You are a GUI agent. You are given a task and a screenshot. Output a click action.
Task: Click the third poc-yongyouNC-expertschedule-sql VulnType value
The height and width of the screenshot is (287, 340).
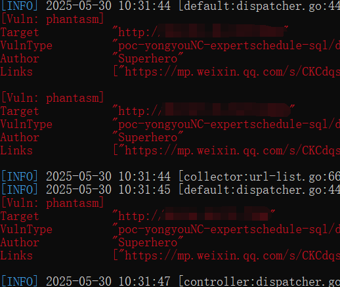click(x=226, y=230)
